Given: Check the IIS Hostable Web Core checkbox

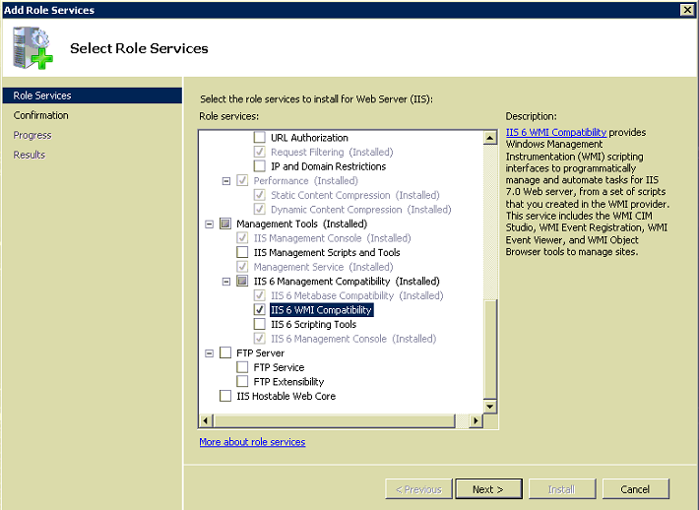Looking at the screenshot, I should pyautogui.click(x=225, y=396).
